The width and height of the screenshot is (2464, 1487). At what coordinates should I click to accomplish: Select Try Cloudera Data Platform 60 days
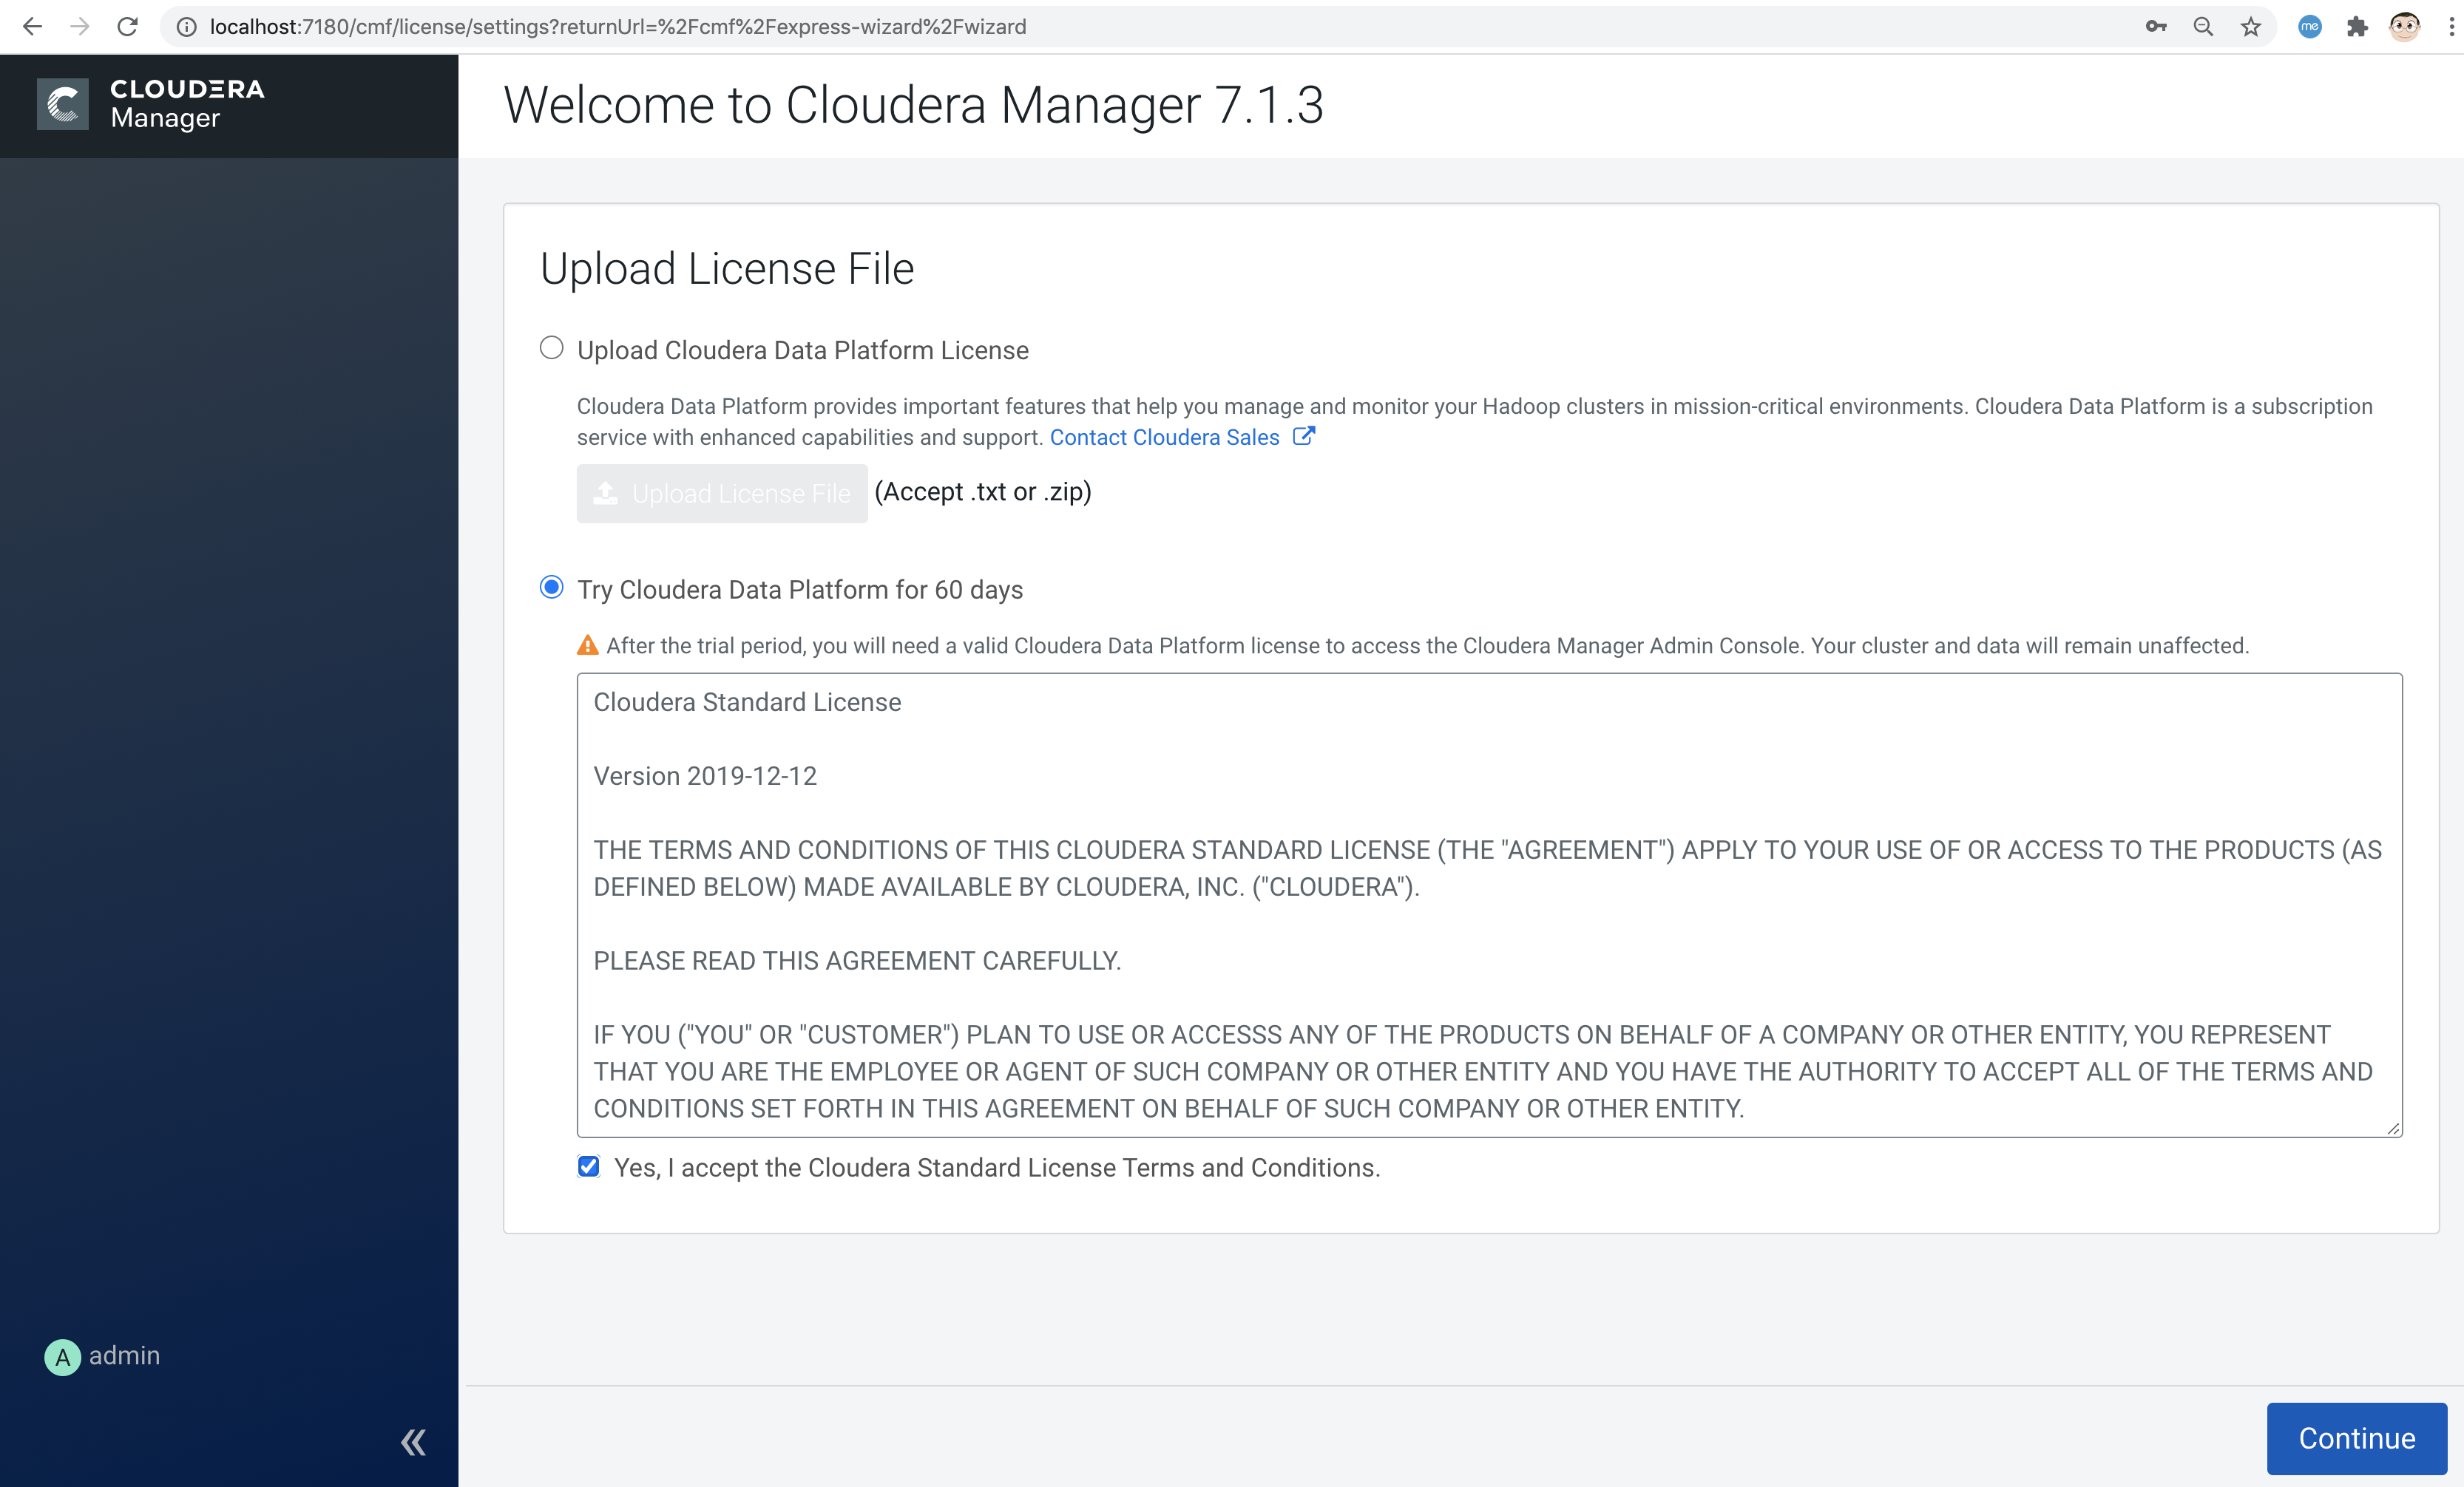pyautogui.click(x=551, y=588)
